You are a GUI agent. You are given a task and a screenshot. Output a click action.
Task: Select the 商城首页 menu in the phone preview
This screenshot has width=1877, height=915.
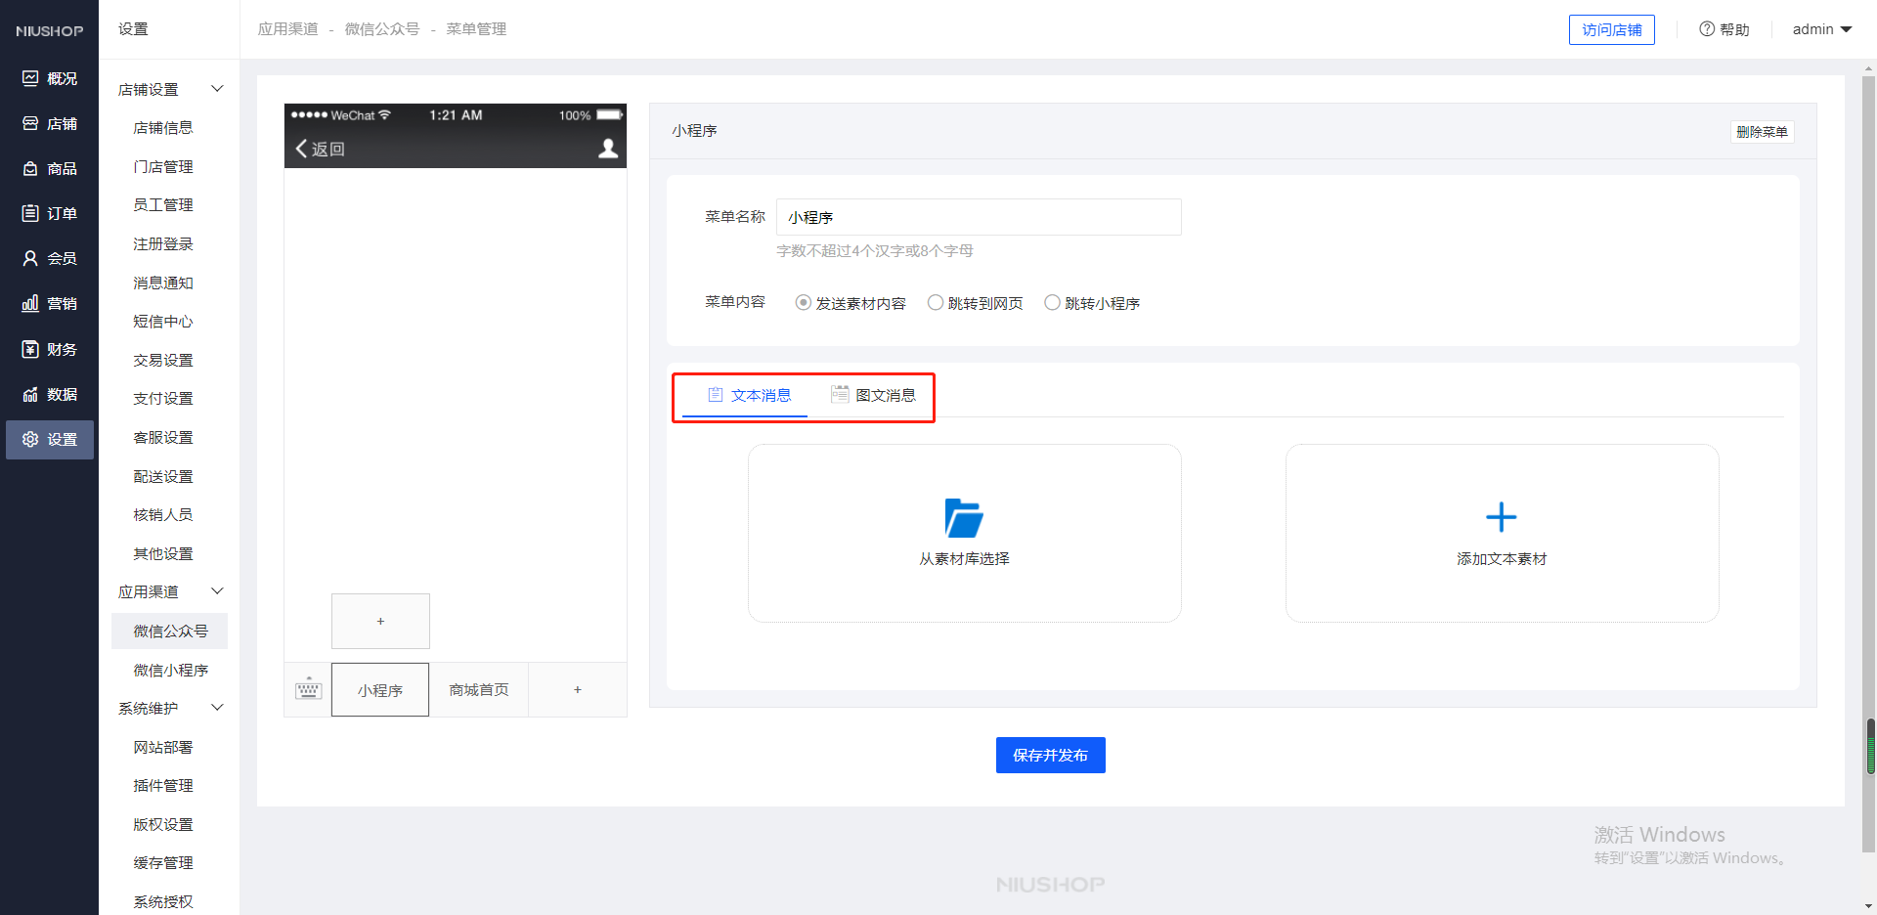(479, 690)
